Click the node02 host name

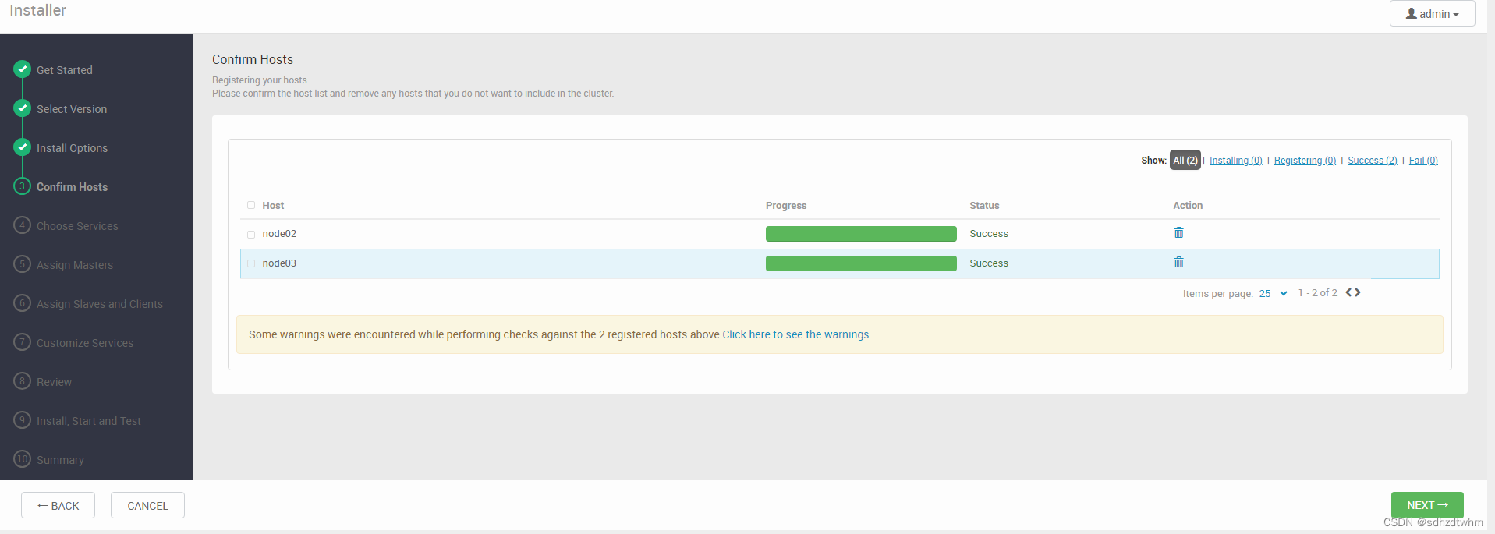[x=279, y=234]
